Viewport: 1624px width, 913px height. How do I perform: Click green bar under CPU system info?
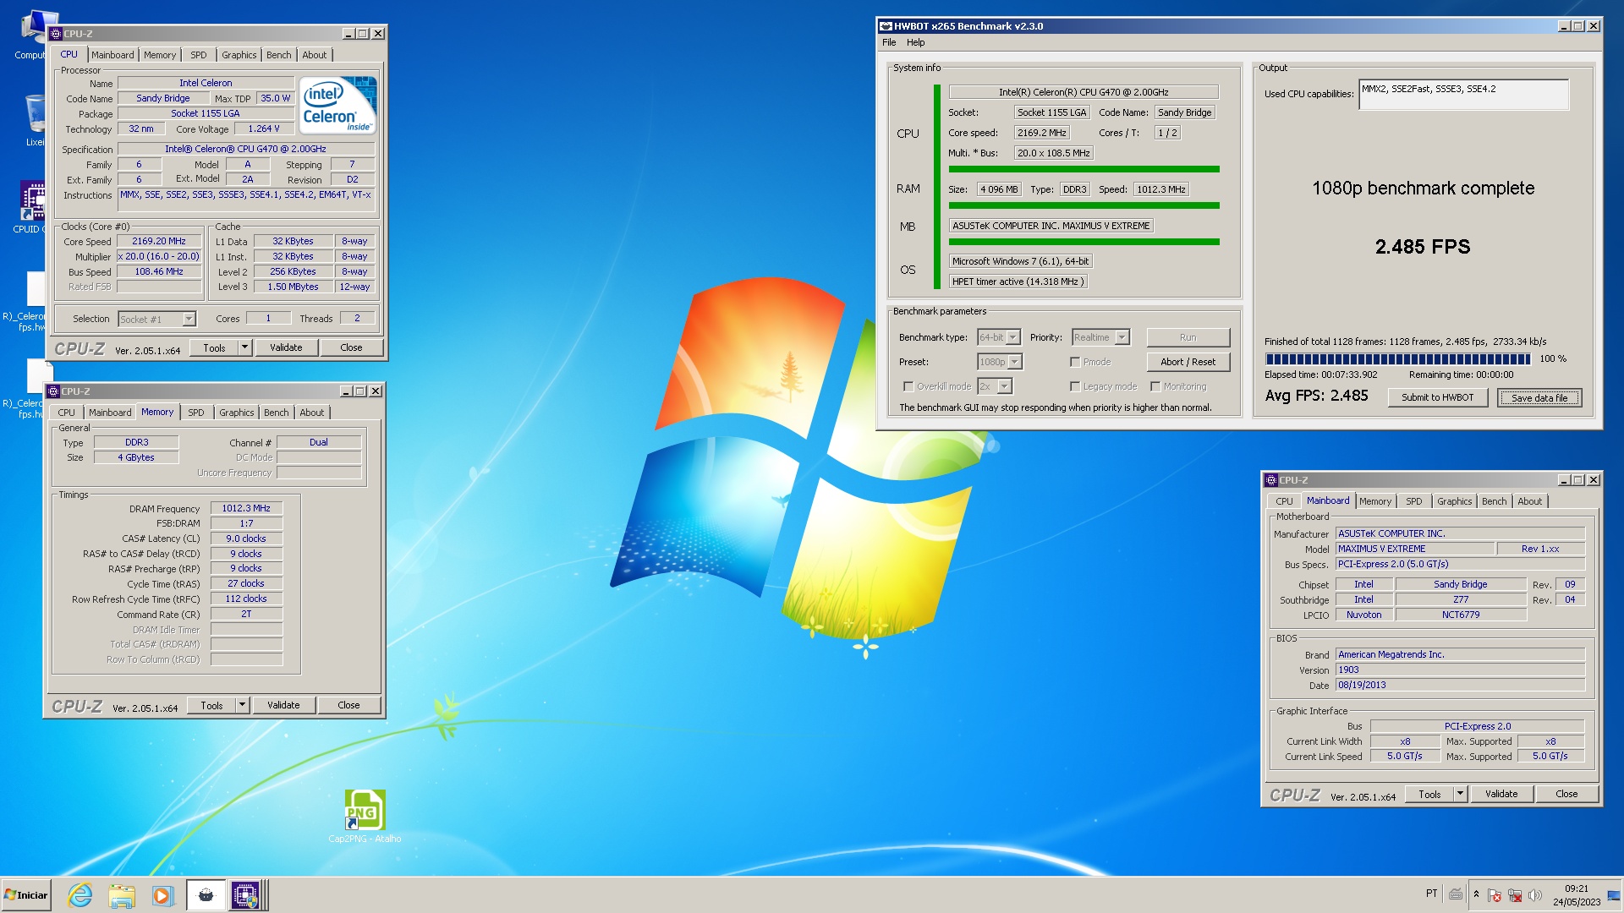click(1084, 169)
